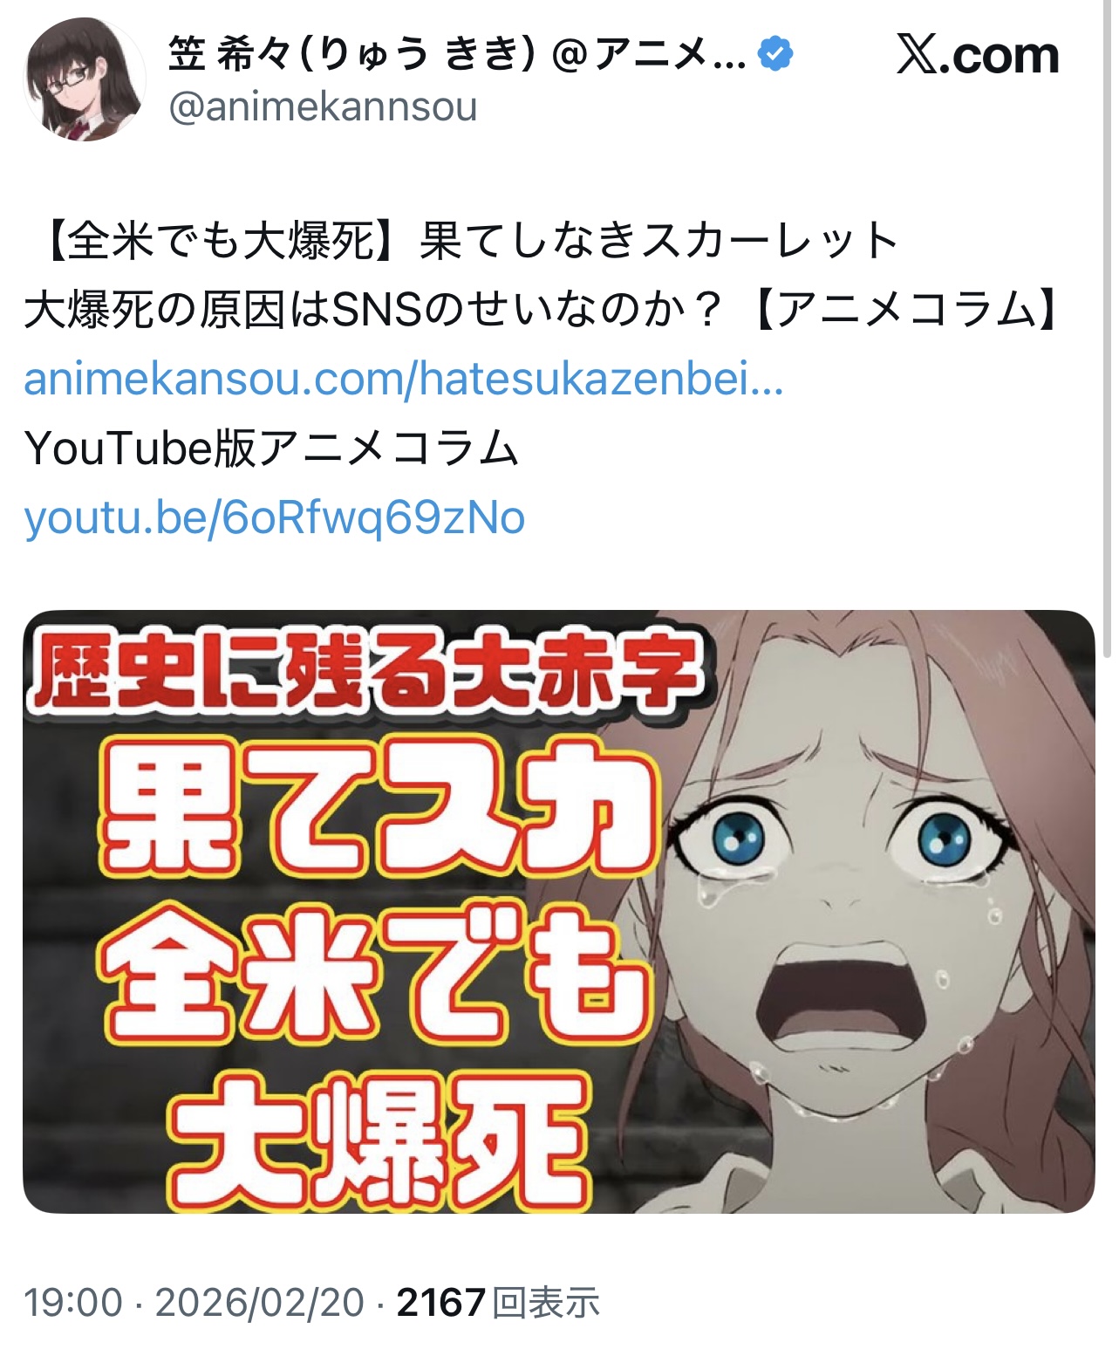Open the author's profile avatar

(x=85, y=79)
